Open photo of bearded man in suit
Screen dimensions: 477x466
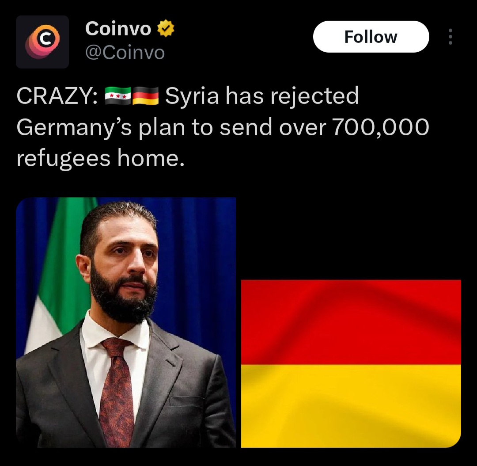(x=125, y=322)
